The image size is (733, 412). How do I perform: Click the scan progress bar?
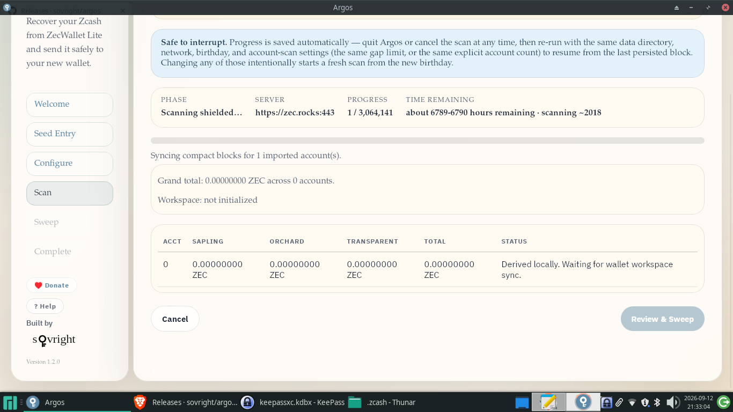(x=427, y=141)
